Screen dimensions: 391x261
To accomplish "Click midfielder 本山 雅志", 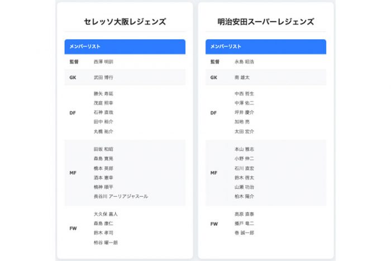I will click(x=244, y=149).
